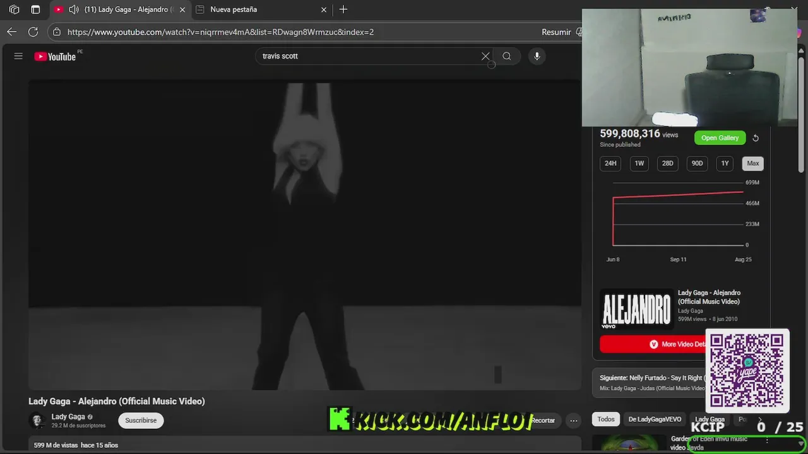
Task: Select the 1W range
Action: tap(639, 163)
